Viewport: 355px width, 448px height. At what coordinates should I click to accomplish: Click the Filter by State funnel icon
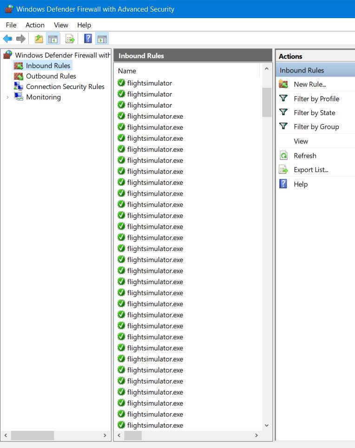[x=283, y=112]
